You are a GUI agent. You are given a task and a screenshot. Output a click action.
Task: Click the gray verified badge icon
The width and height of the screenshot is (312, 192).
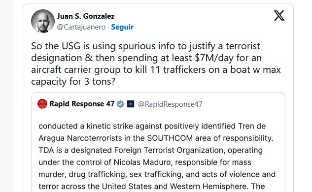[120, 104]
